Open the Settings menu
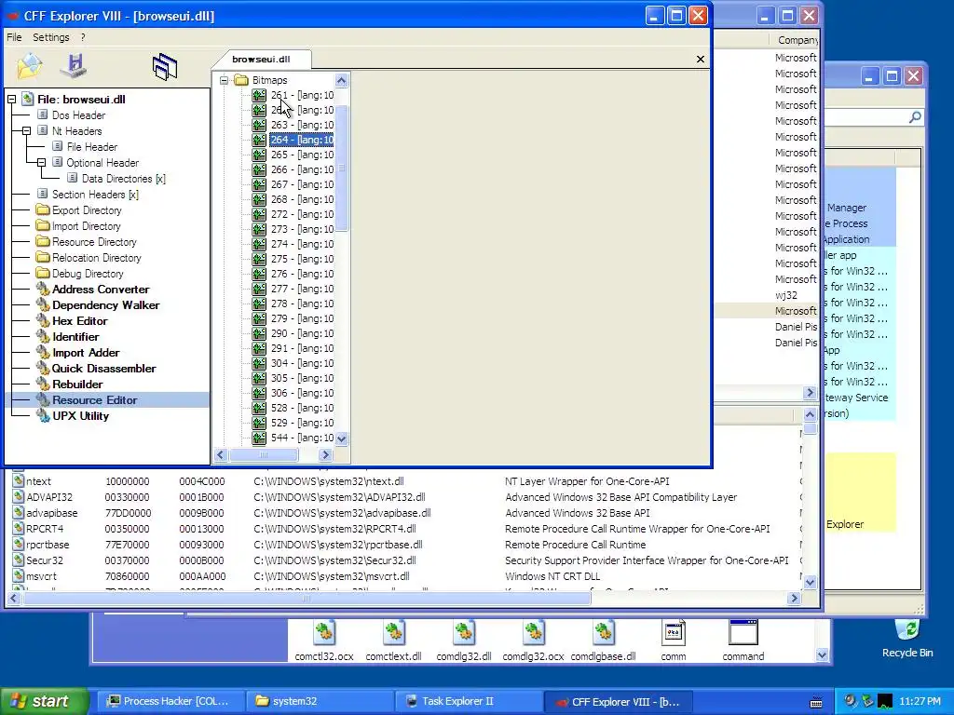Image resolution: width=954 pixels, height=715 pixels. point(51,37)
